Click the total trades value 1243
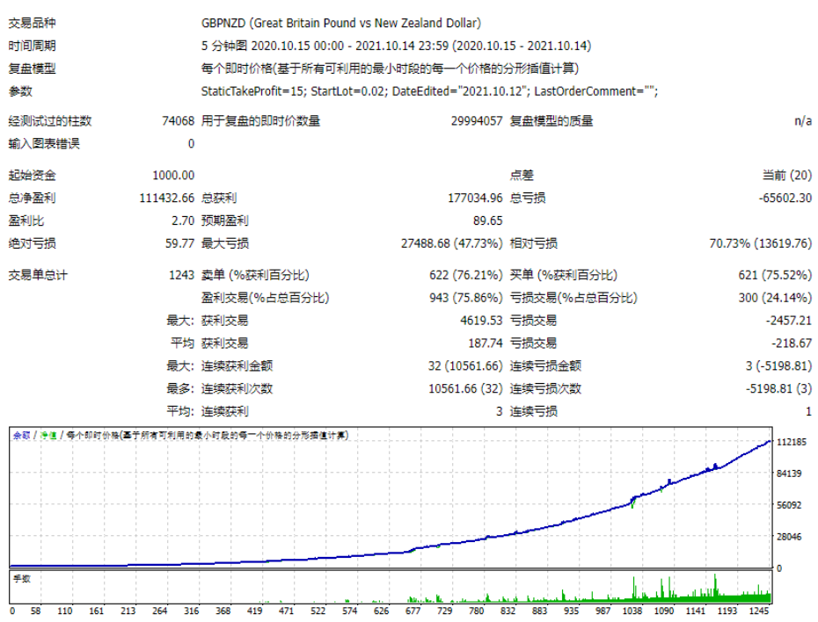The width and height of the screenshot is (818, 622). coord(181,275)
